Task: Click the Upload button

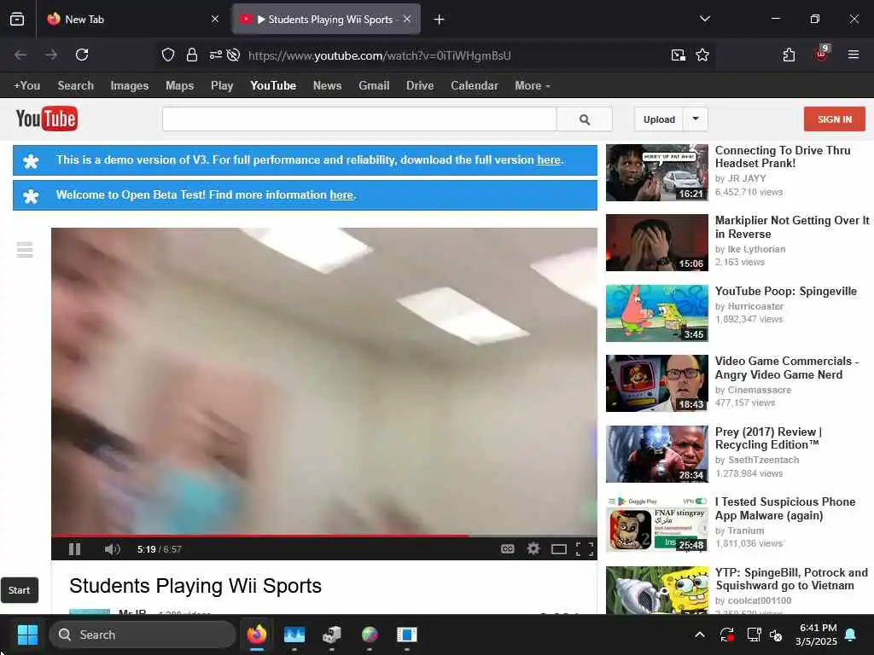Action: [x=659, y=119]
